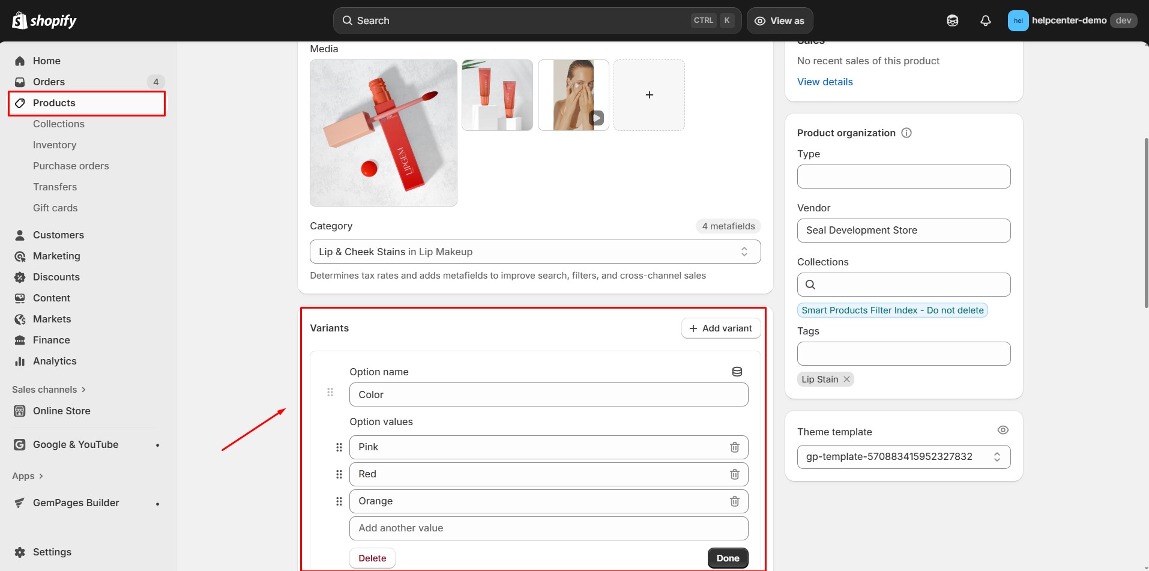Click the add media plus tile

coord(649,95)
